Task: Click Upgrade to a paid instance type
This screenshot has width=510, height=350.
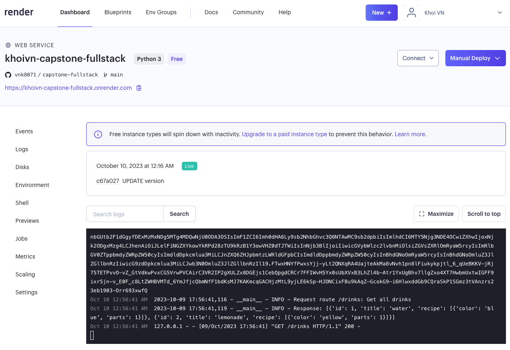Action: [284, 134]
